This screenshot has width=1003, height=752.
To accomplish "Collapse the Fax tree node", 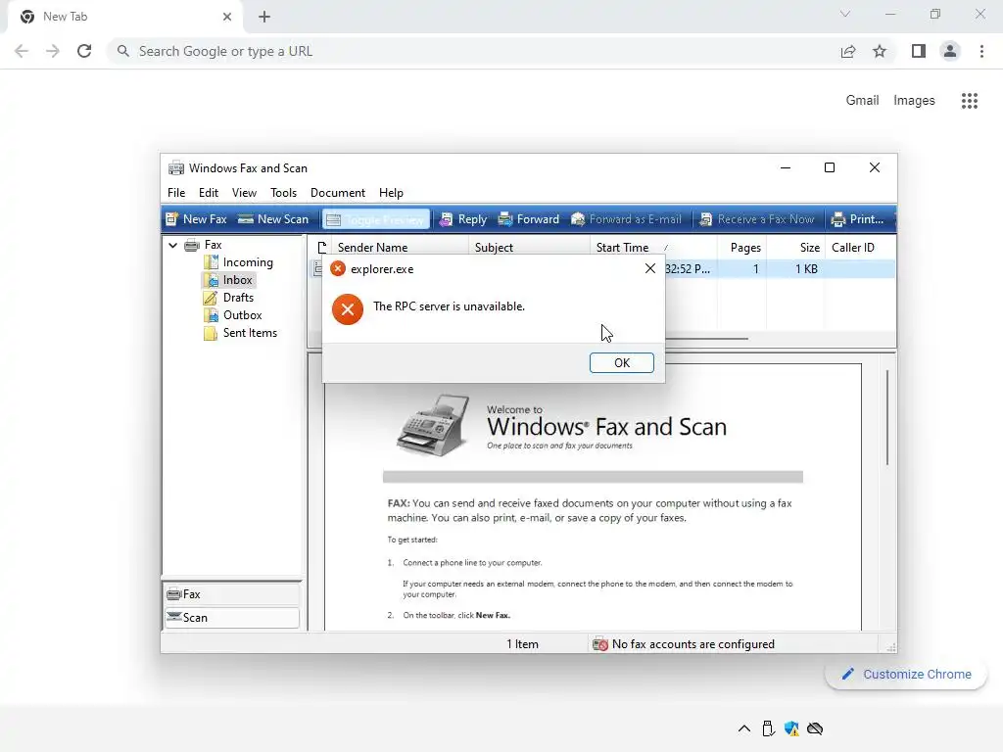I will [x=172, y=245].
